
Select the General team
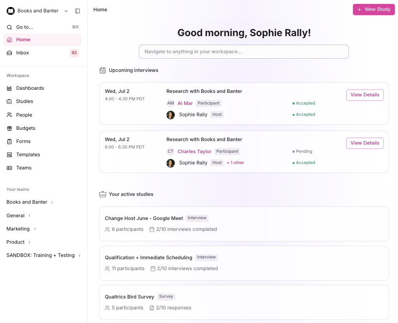click(16, 215)
